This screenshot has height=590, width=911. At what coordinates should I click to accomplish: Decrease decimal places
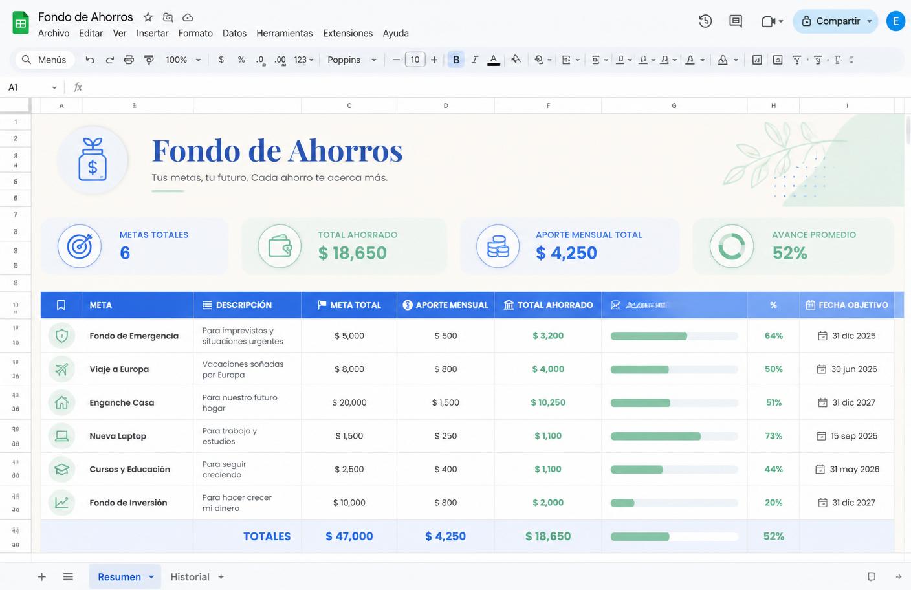click(x=260, y=60)
